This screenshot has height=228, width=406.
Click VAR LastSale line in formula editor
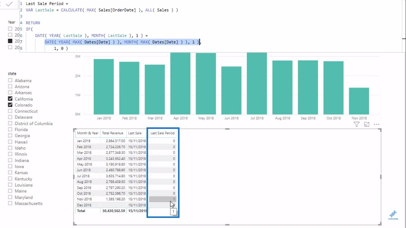(102, 10)
